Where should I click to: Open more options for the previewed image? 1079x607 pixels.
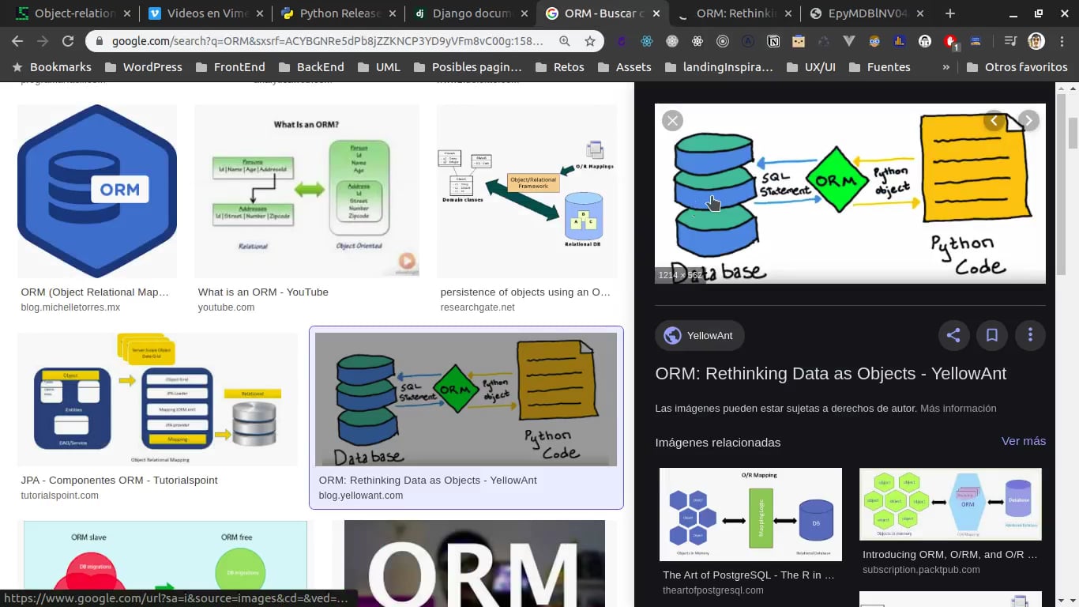1030,335
